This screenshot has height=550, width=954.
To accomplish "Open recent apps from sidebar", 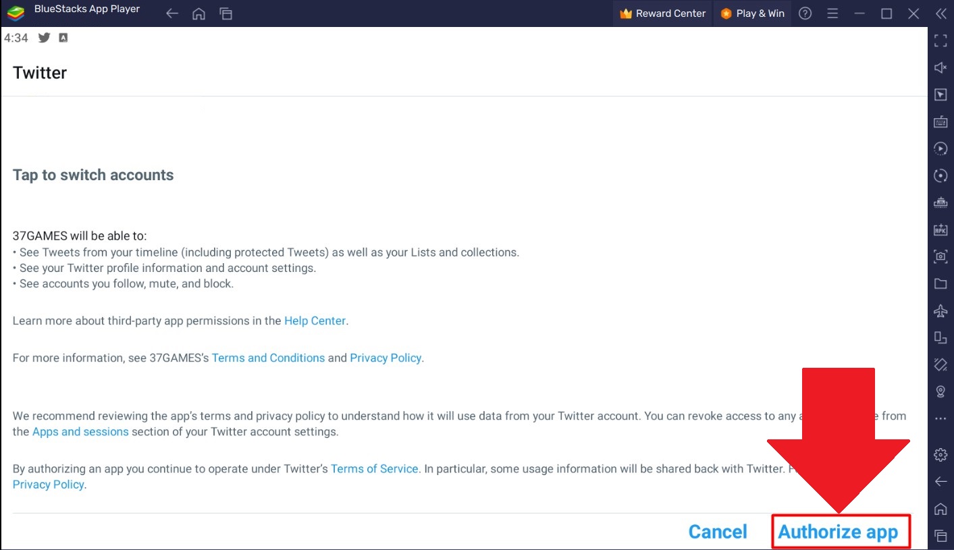I will point(940,536).
